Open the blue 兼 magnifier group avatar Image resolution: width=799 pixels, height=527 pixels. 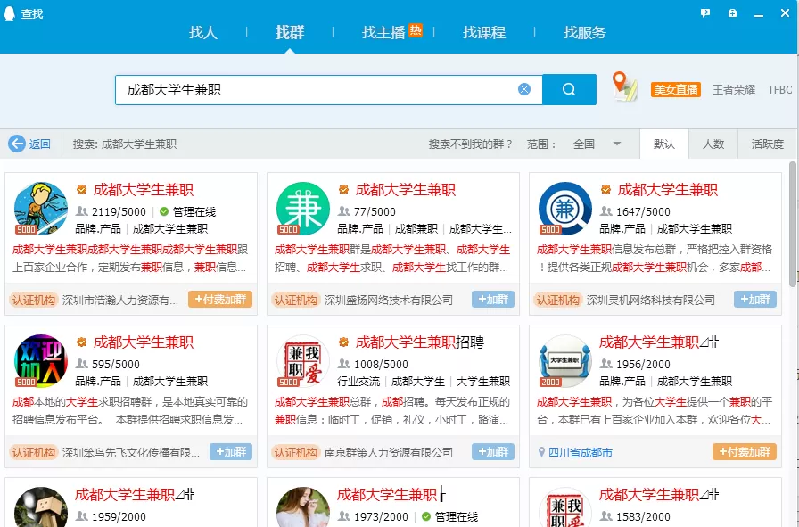point(564,209)
